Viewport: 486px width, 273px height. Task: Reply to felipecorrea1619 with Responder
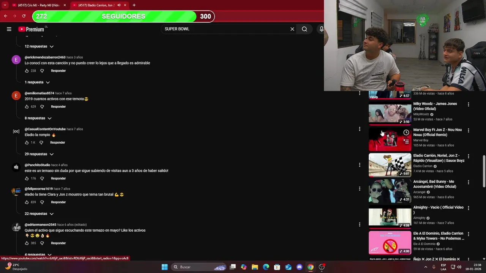58,202
